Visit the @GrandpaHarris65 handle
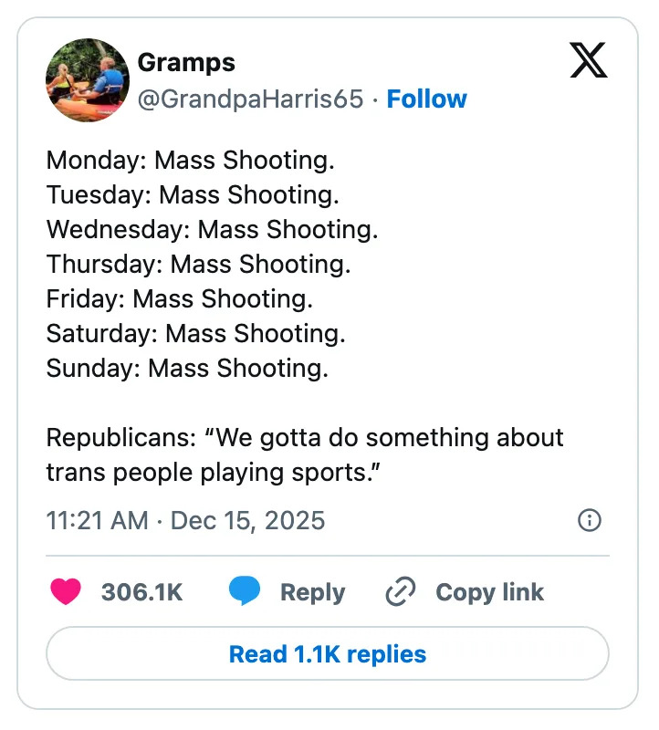Viewport: 659px width, 730px height. click(250, 99)
